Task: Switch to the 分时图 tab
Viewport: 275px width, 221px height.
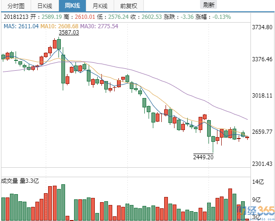Action: tap(16, 6)
